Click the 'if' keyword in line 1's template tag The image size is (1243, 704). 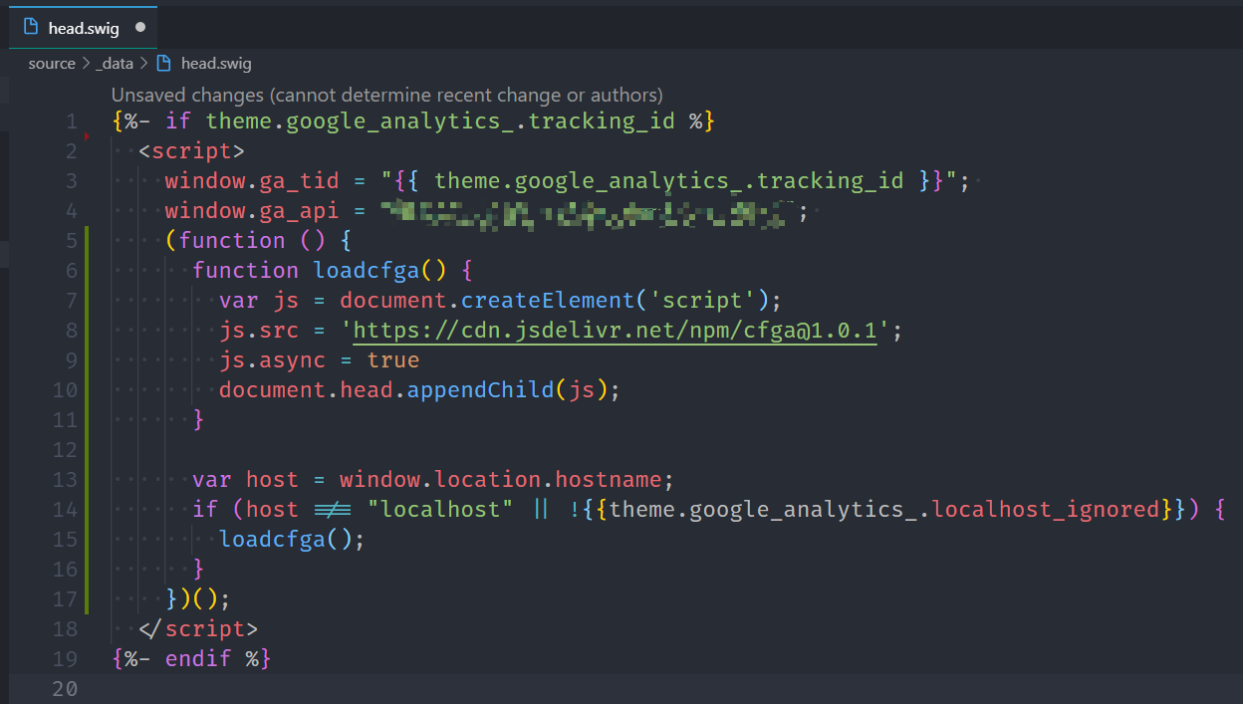click(178, 121)
